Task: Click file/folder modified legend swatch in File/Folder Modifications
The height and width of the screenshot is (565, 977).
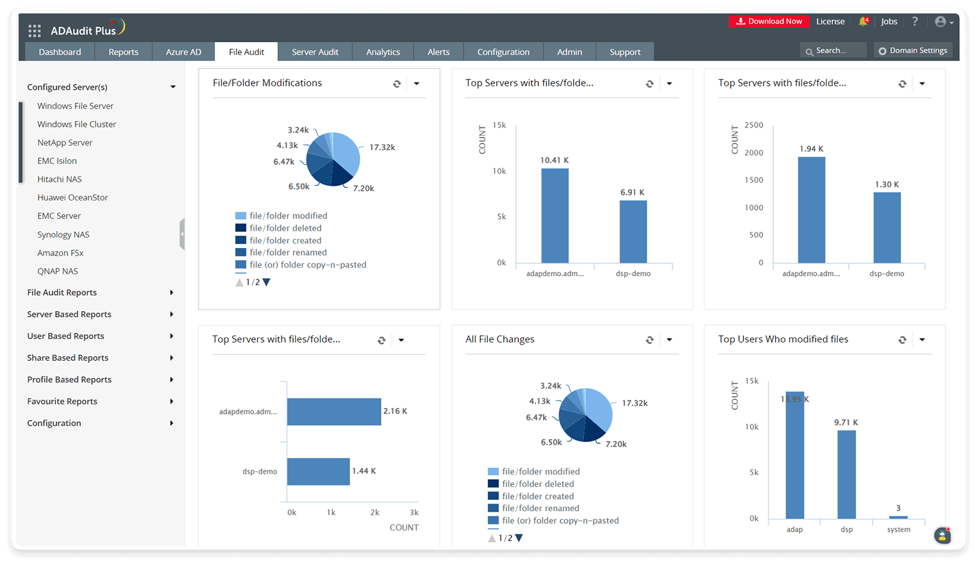Action: coord(240,216)
